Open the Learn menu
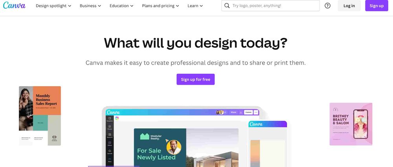This screenshot has height=167, width=393. point(195,5)
